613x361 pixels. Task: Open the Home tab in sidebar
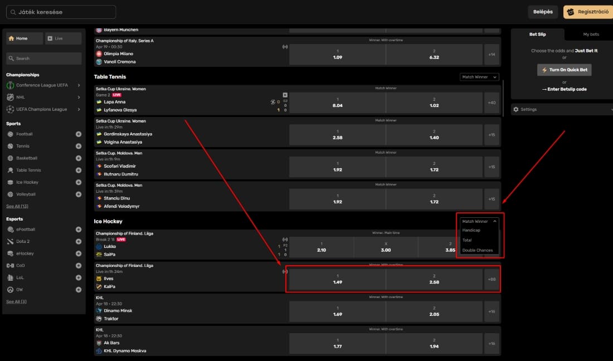tap(25, 38)
